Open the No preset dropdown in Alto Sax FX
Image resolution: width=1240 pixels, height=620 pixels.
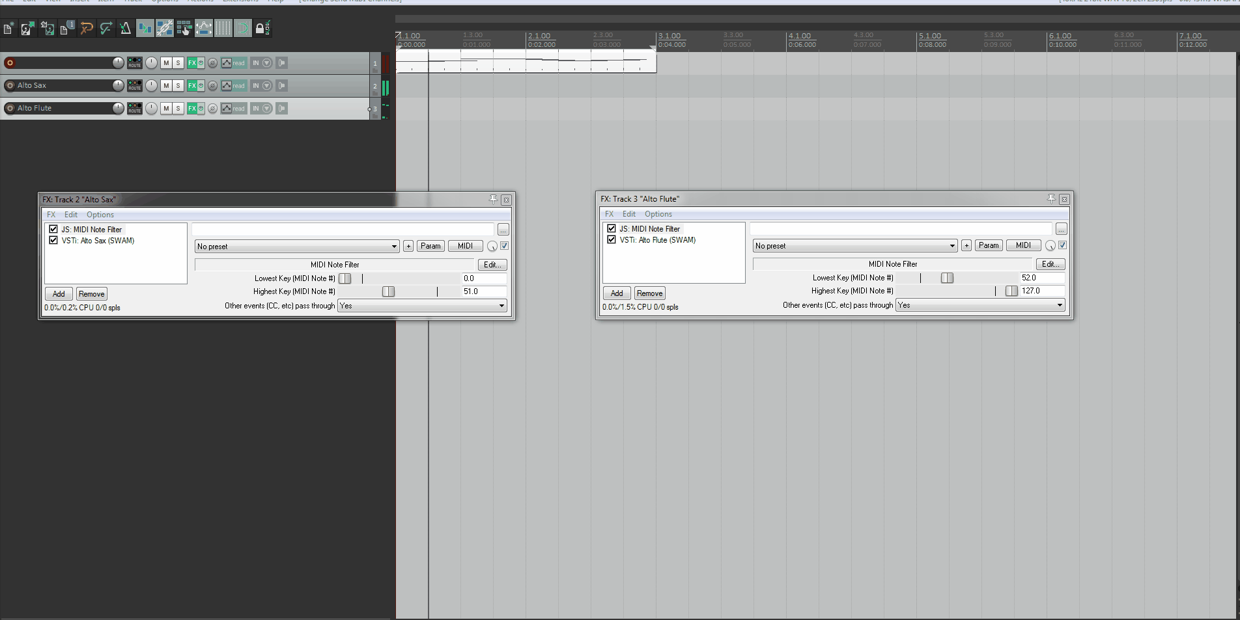coord(297,247)
